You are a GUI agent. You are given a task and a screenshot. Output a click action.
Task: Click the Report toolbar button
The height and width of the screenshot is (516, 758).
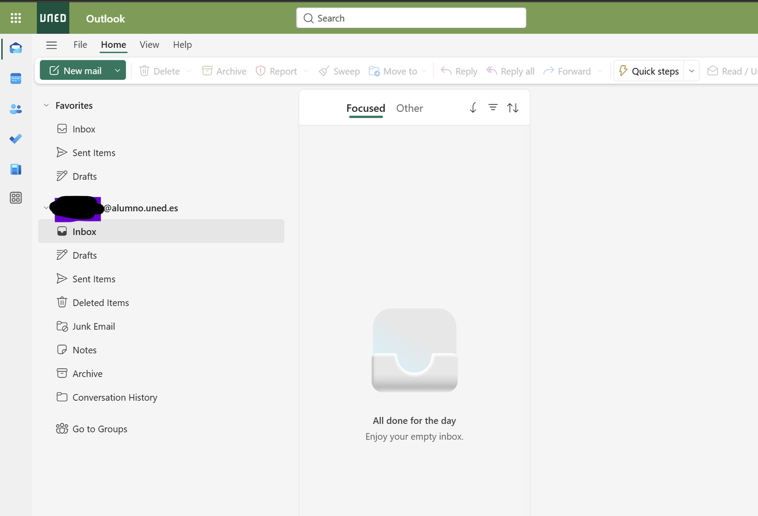tap(276, 71)
